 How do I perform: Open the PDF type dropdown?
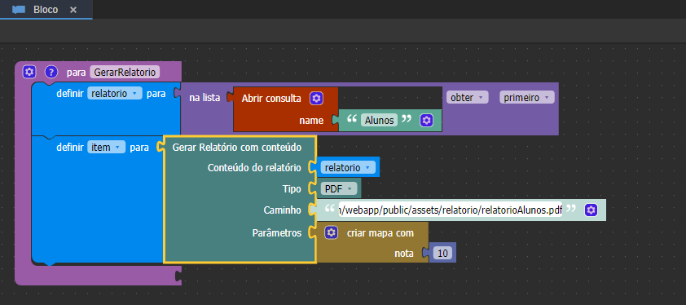[x=339, y=189]
